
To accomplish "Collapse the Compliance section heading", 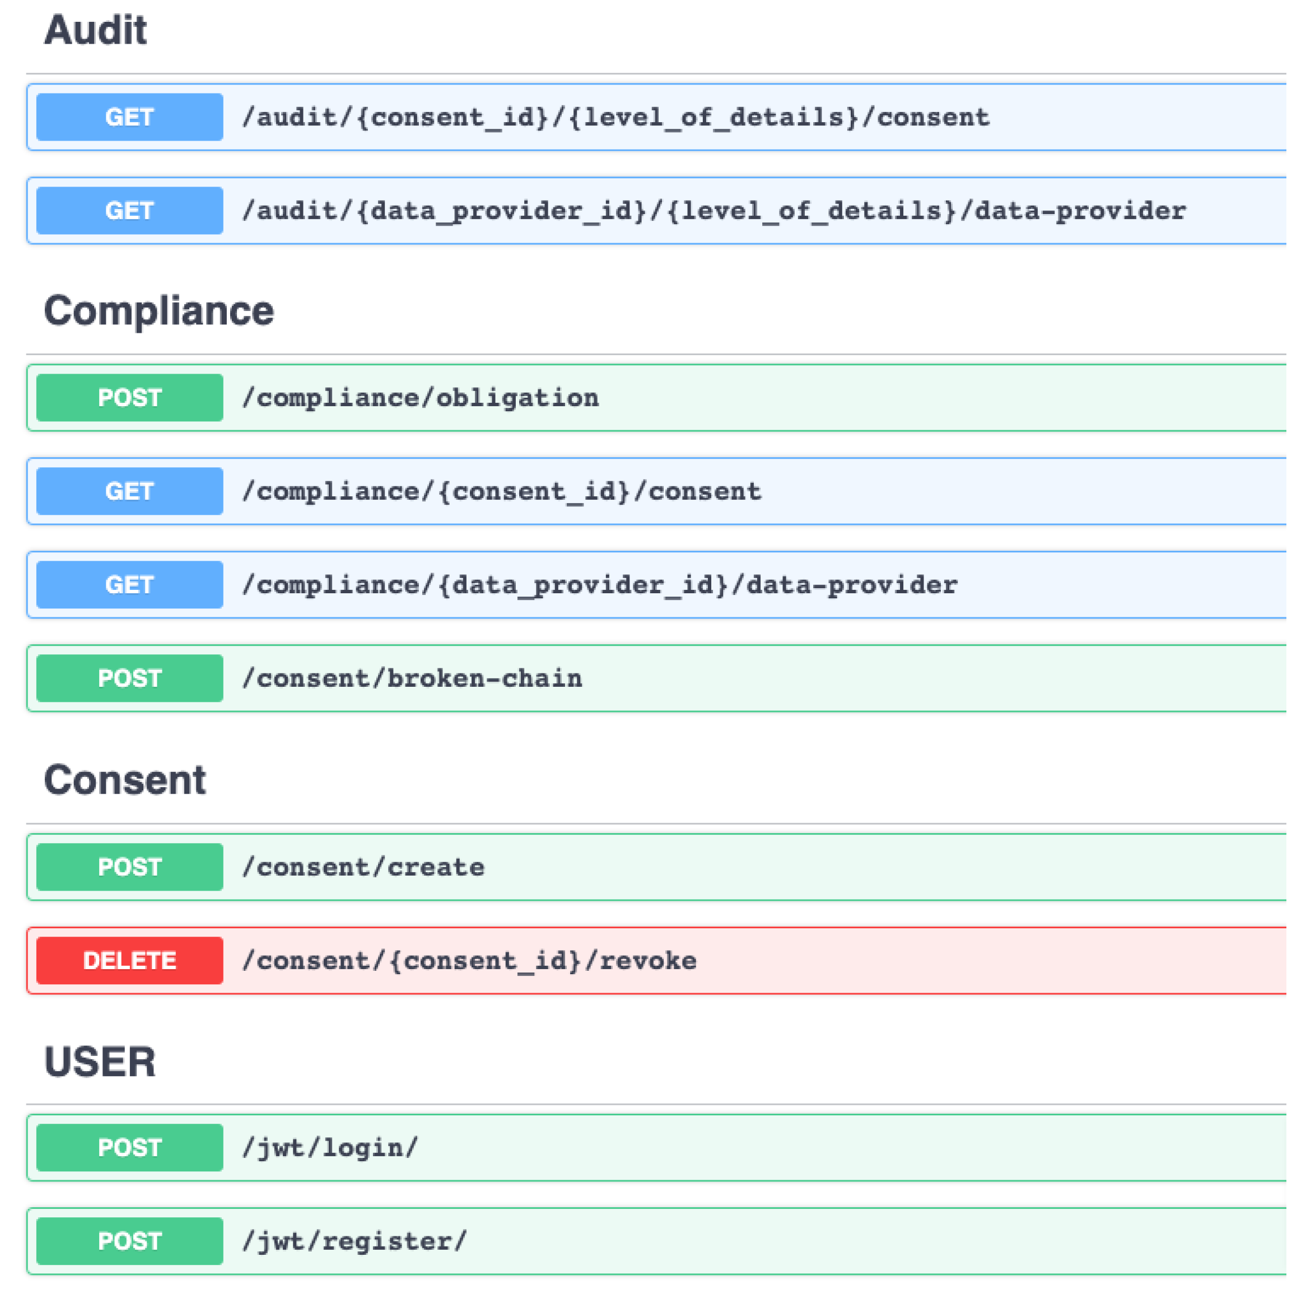I will pyautogui.click(x=159, y=311).
